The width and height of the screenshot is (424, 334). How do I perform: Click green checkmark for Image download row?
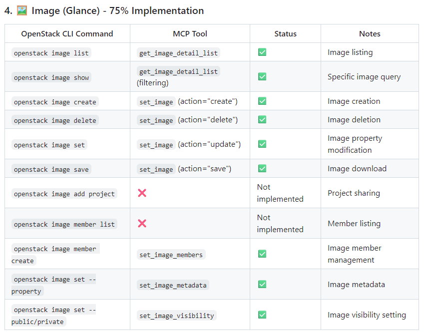pos(262,168)
